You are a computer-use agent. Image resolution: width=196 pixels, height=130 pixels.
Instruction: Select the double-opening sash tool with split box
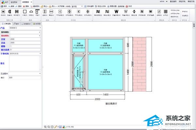69,13
